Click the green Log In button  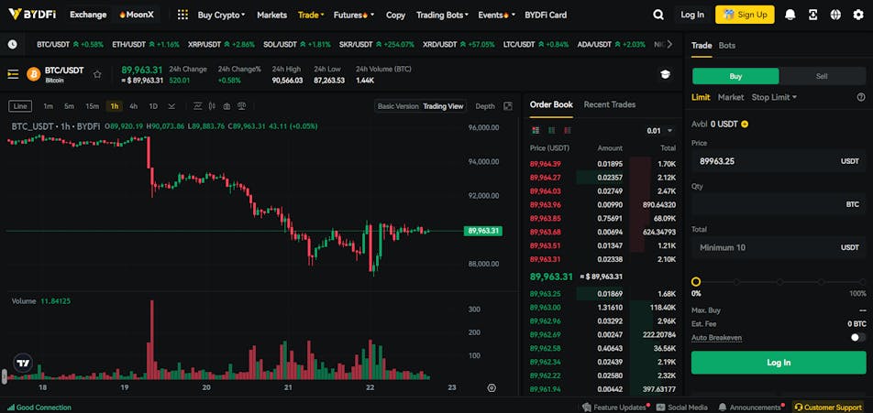point(778,363)
